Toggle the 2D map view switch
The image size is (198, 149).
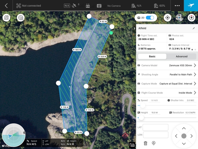point(150,18)
